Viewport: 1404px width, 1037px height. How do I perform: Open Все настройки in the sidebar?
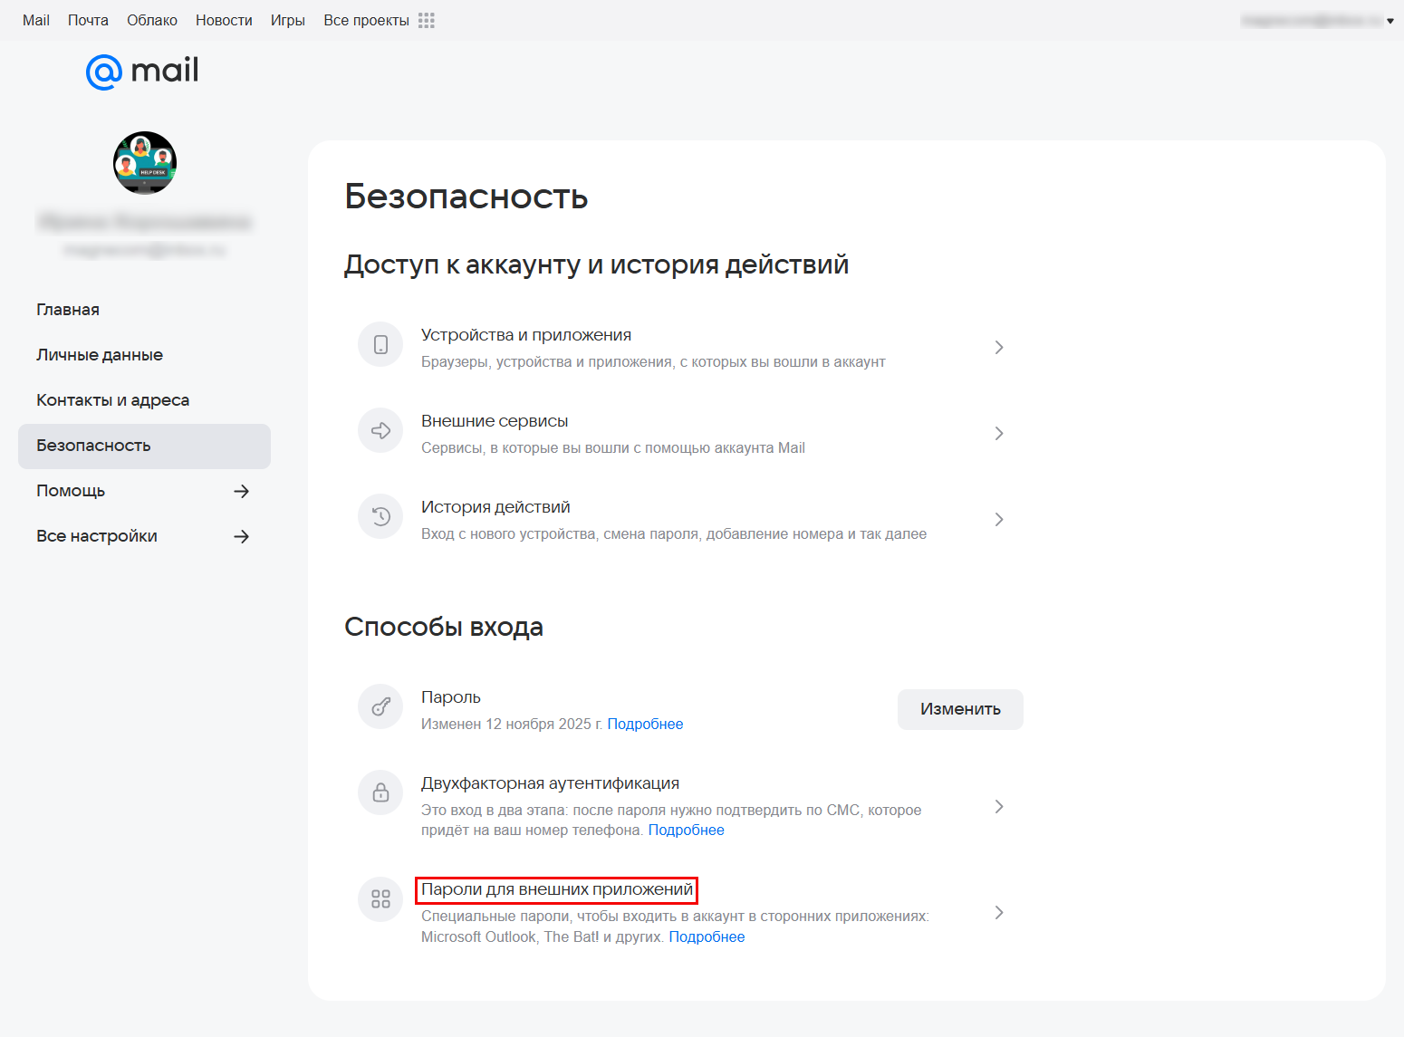(97, 536)
